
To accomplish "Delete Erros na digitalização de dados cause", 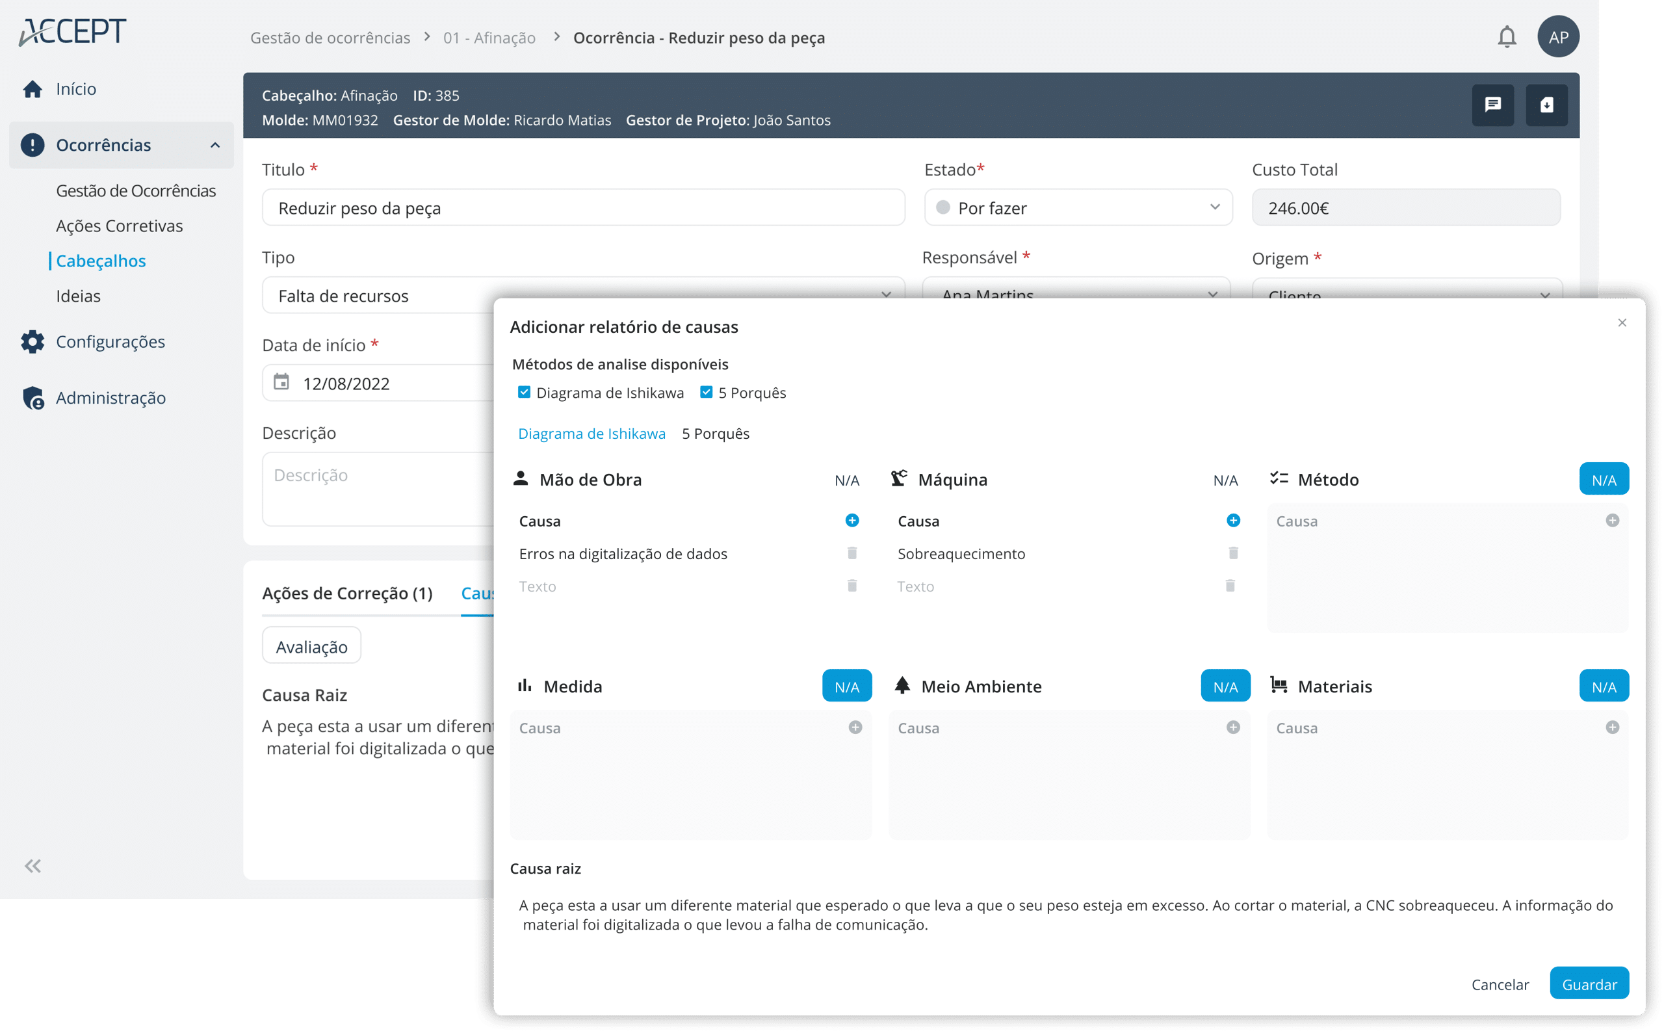I will coord(851,553).
